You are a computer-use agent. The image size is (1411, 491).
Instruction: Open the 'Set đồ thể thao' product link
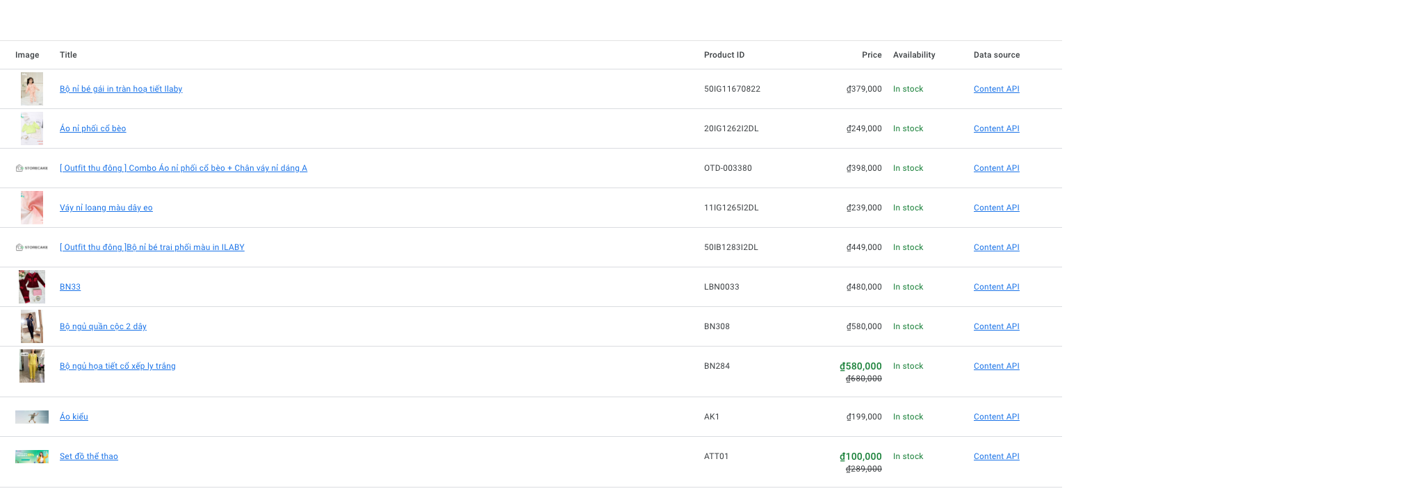(89, 456)
